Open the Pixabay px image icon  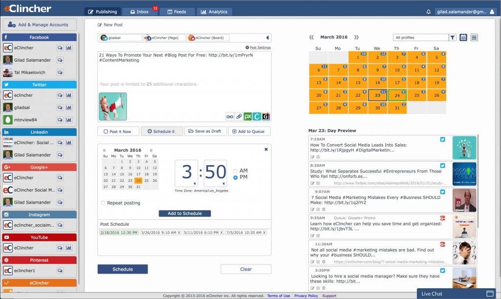[x=248, y=117]
